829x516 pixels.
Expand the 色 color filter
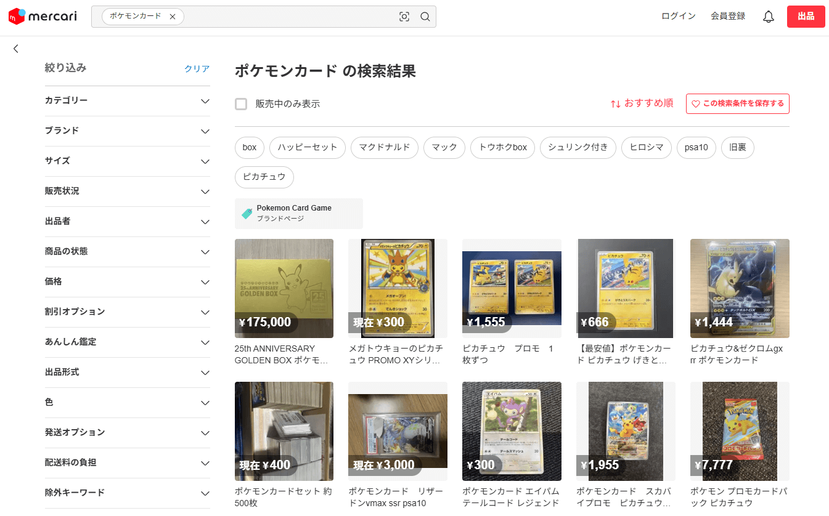click(127, 403)
